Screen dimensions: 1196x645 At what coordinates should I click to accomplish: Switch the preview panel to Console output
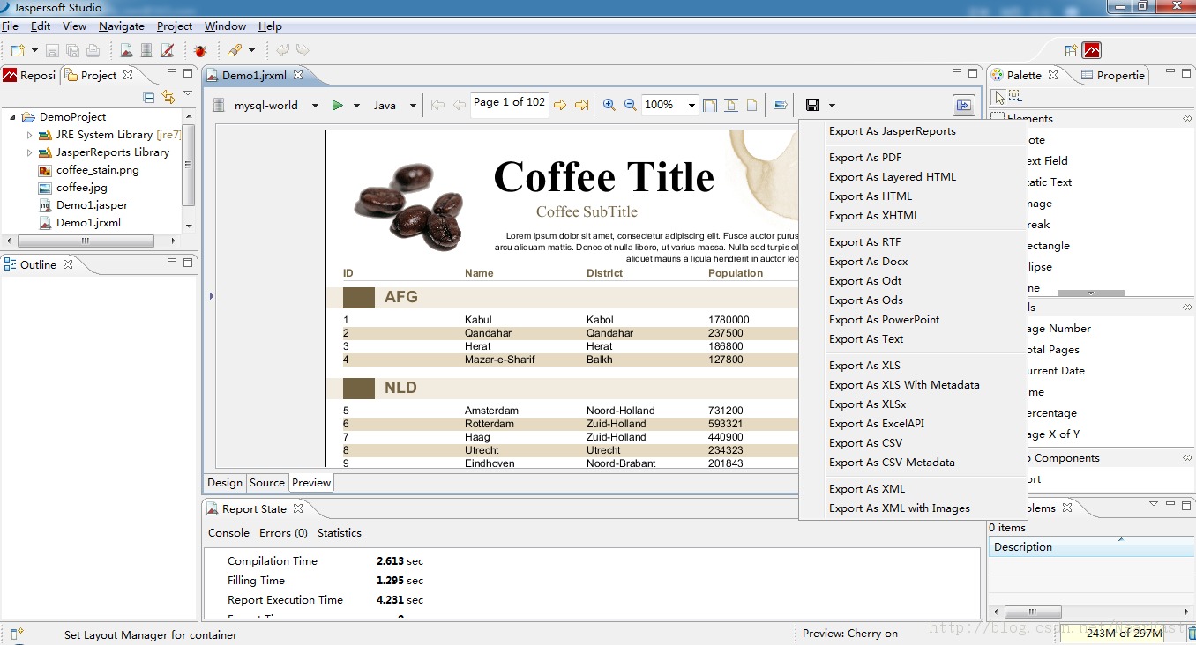pos(228,532)
